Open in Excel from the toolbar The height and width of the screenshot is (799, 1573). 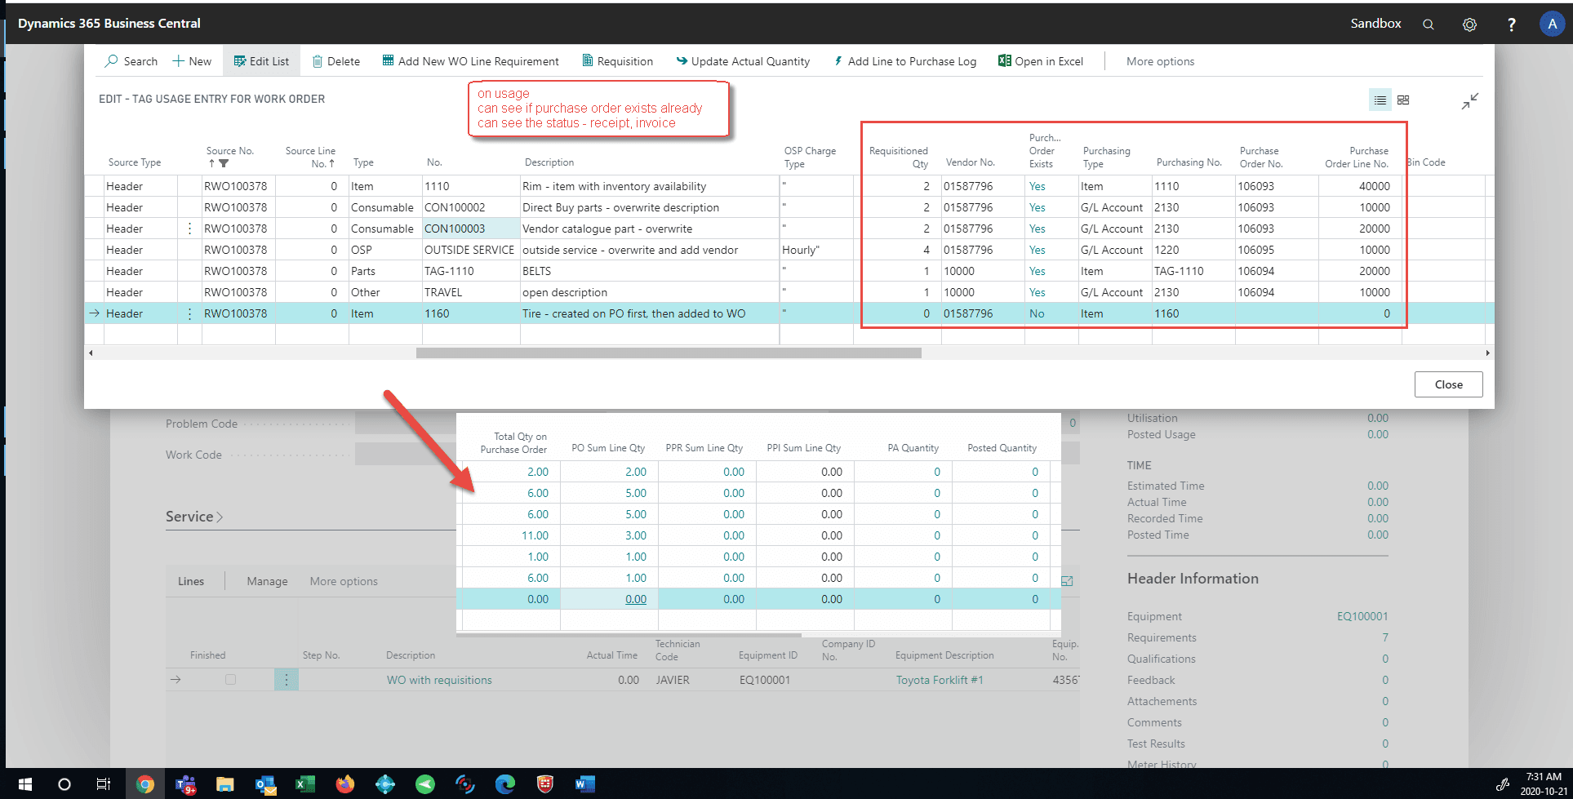point(1041,61)
